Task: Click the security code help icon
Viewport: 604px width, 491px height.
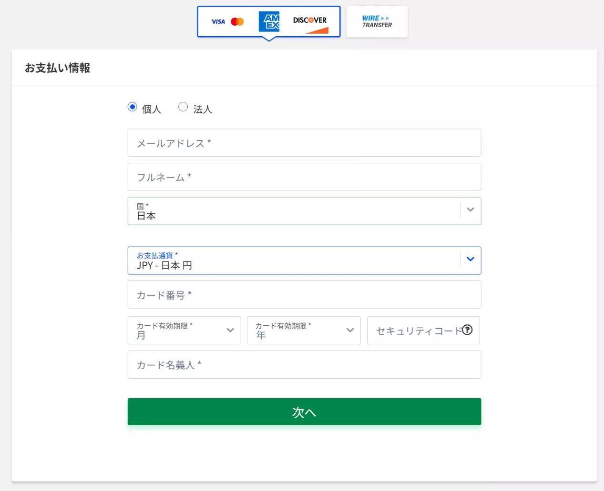Action: click(x=467, y=330)
